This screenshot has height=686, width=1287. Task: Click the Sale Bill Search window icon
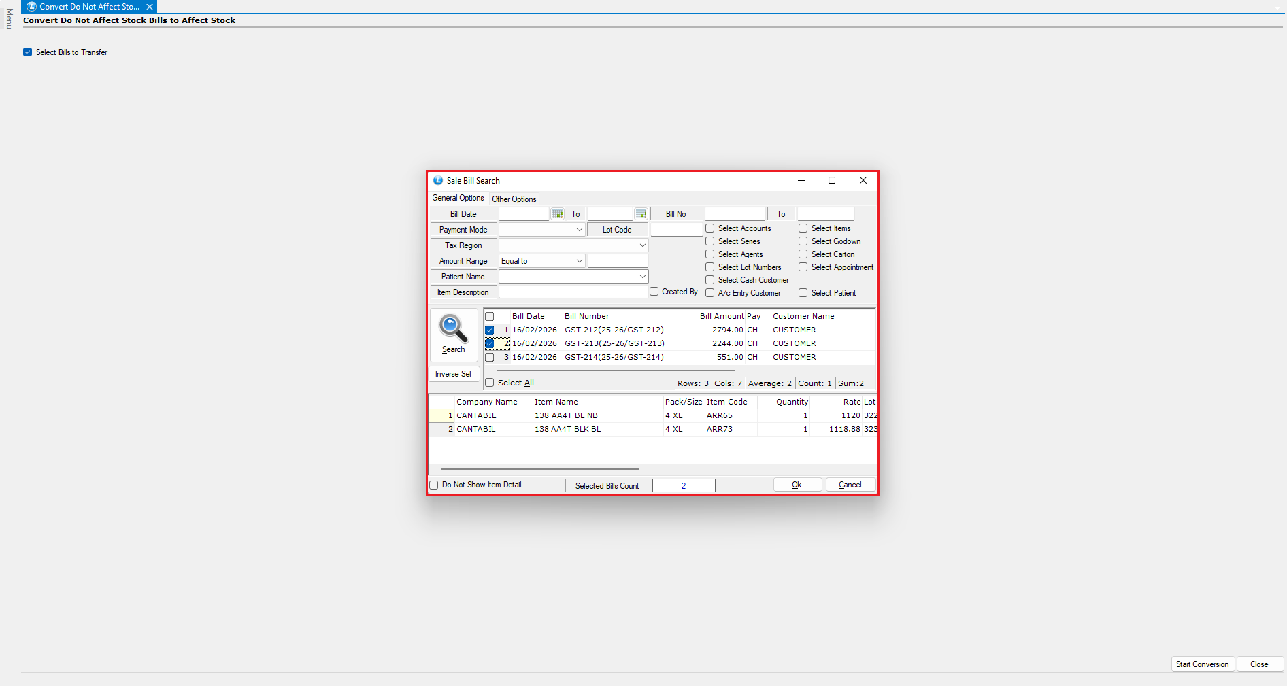[438, 181]
